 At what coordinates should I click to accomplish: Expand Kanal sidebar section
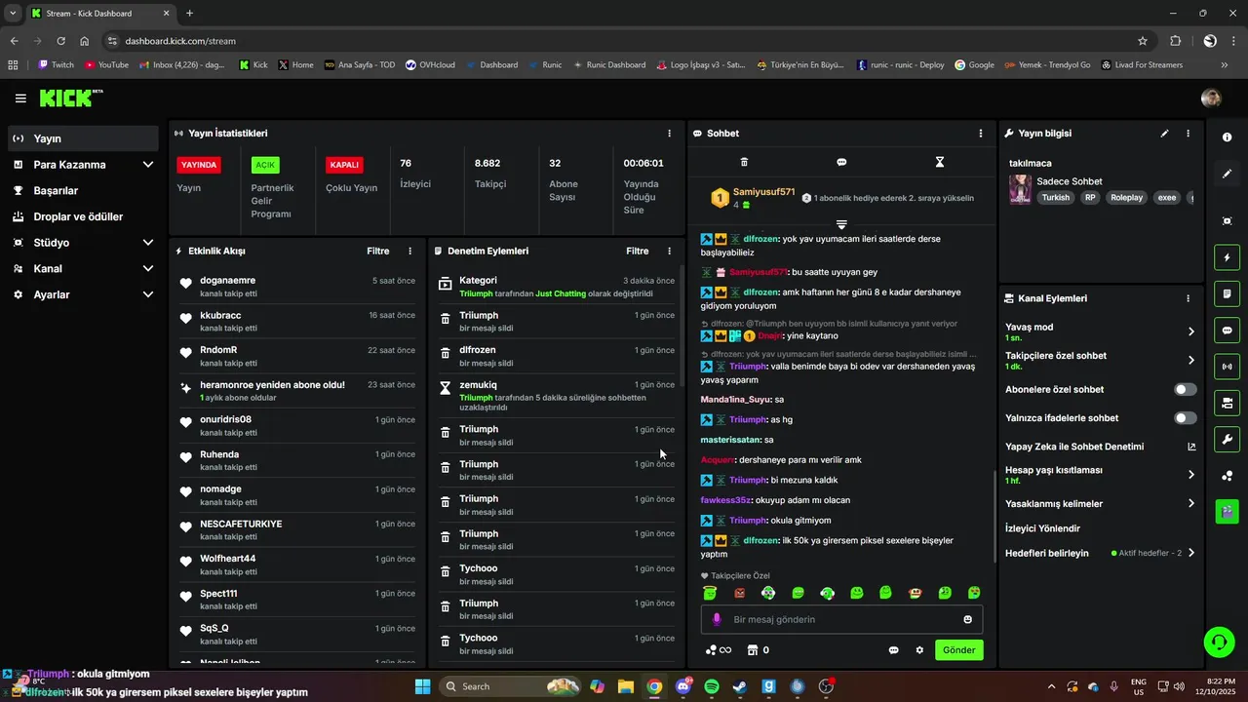click(147, 268)
